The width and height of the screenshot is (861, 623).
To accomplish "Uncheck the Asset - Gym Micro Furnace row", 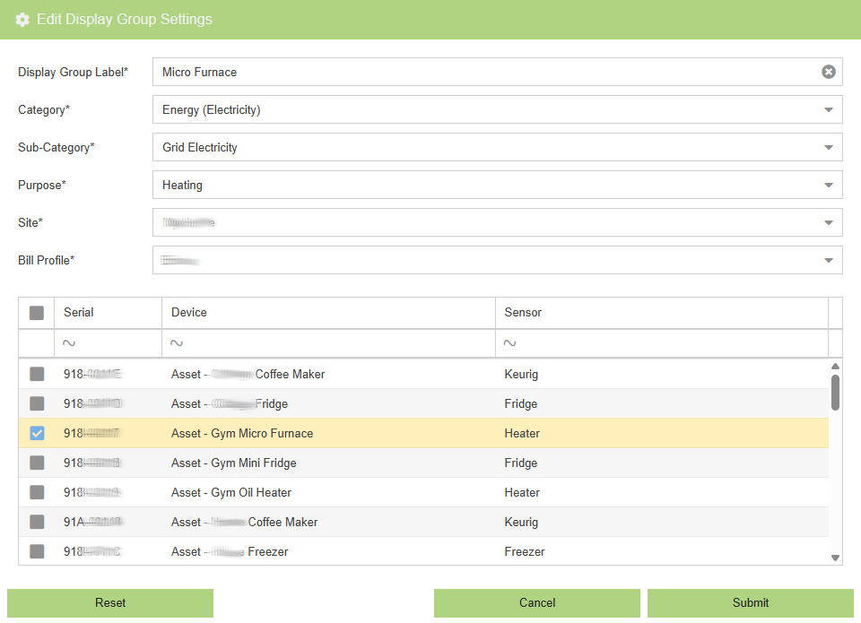I will coord(37,433).
